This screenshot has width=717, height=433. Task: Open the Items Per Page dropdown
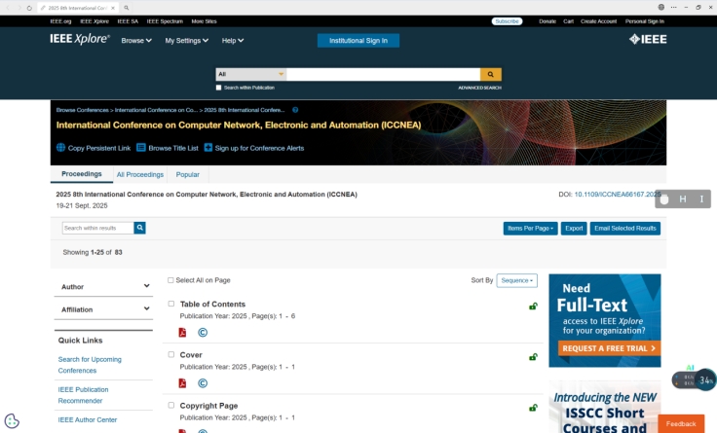530,229
